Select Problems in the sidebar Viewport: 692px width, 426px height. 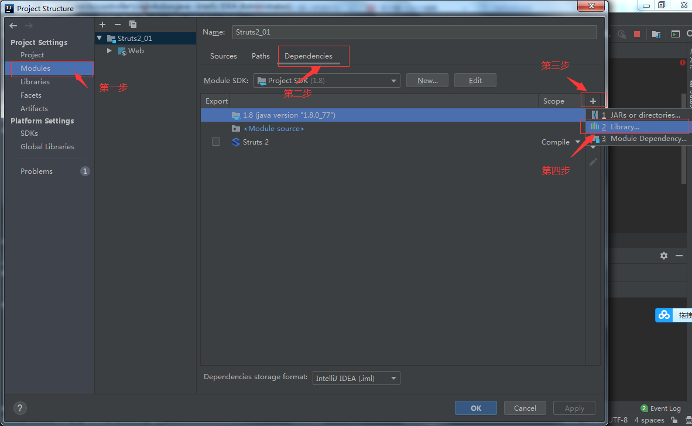coord(37,171)
